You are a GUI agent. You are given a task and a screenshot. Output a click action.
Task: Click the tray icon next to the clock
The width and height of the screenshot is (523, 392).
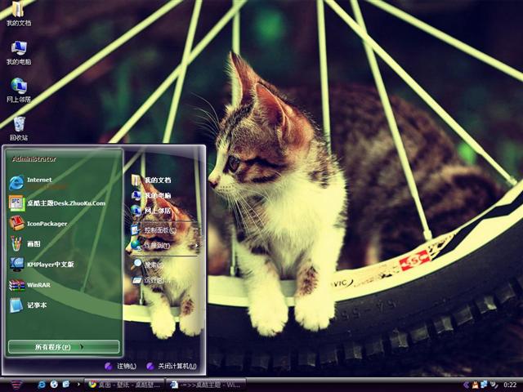click(x=494, y=385)
